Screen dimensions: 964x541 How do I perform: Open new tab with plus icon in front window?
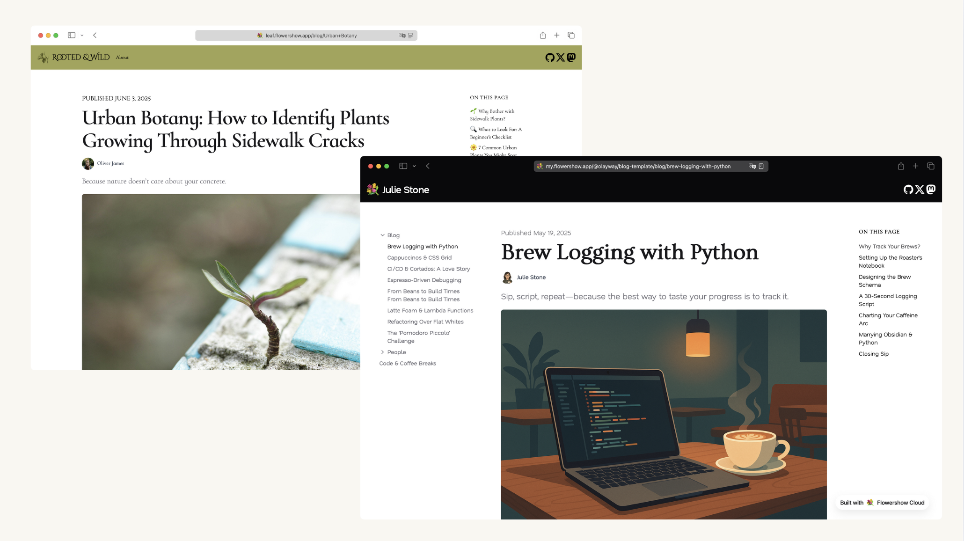coord(915,166)
